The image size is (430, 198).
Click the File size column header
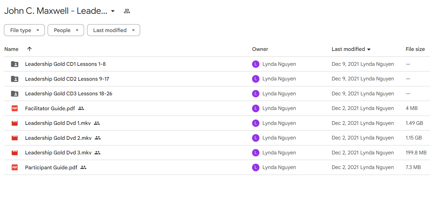pos(415,49)
